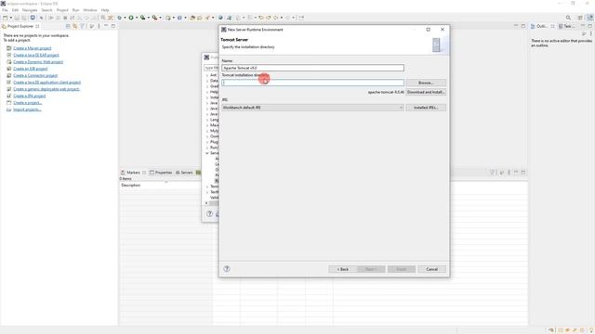Maximize the Outline view panel

tap(590, 26)
